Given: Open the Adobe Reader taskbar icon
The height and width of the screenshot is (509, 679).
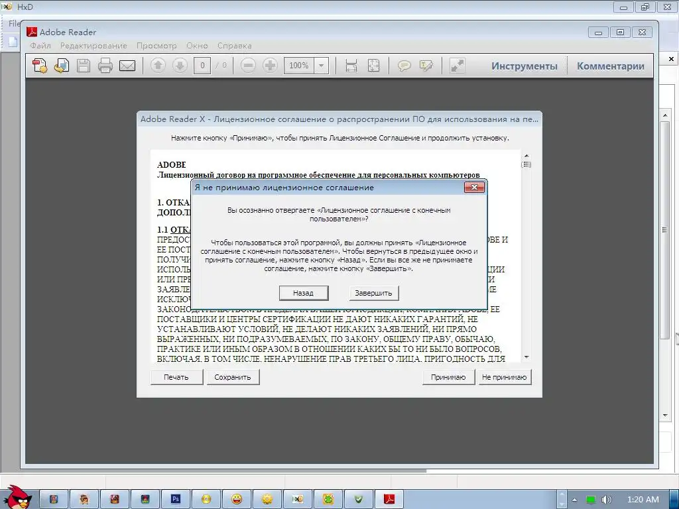Looking at the screenshot, I should tap(389, 499).
